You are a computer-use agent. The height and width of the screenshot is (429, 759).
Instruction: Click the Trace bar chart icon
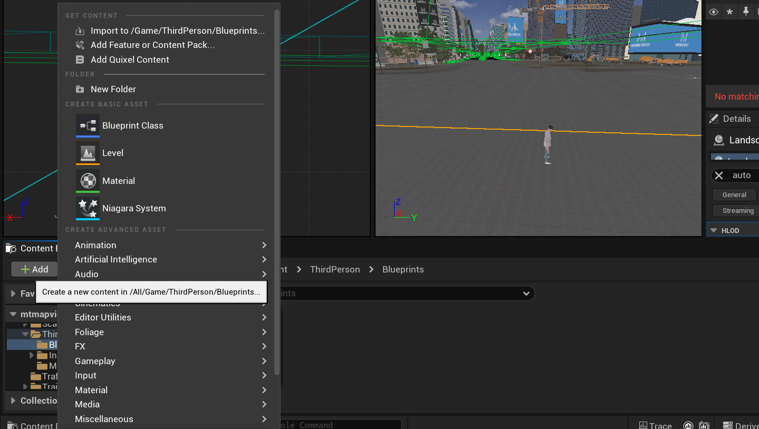(x=643, y=425)
